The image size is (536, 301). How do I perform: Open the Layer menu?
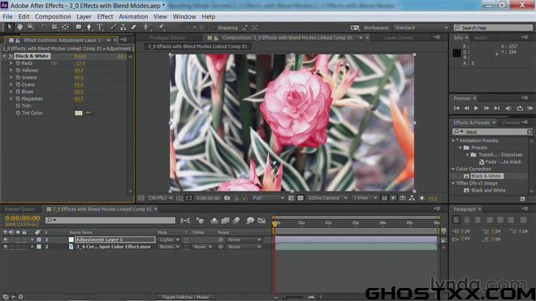click(84, 16)
